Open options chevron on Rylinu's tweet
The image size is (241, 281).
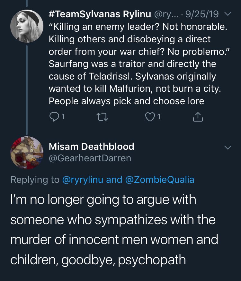pyautogui.click(x=228, y=14)
